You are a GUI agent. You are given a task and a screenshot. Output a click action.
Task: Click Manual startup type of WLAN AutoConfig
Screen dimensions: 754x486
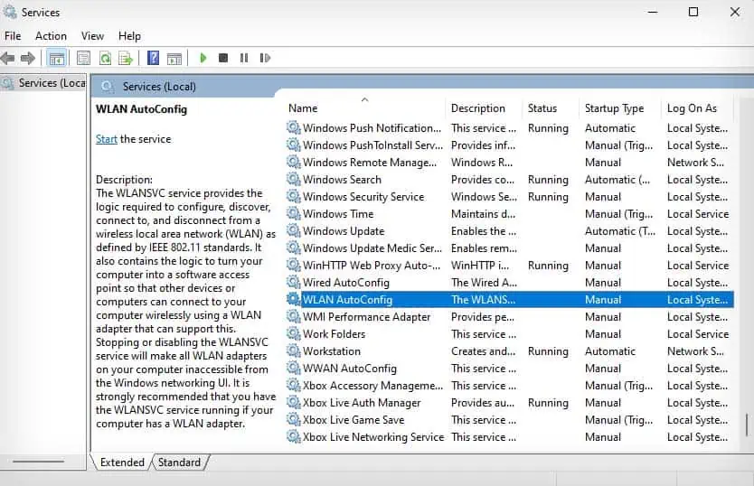tap(603, 300)
